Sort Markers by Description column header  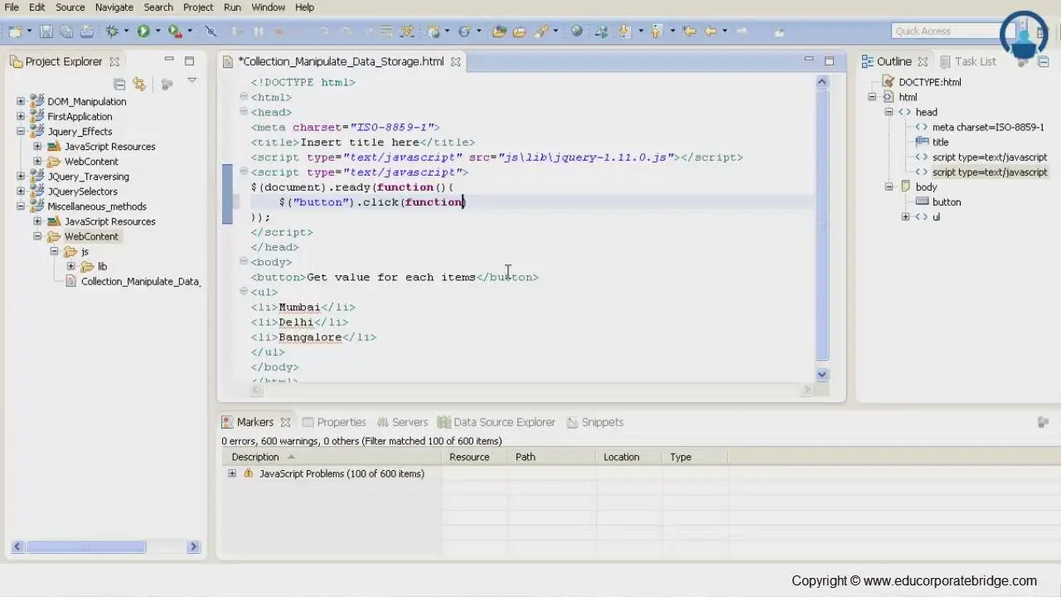click(x=332, y=457)
